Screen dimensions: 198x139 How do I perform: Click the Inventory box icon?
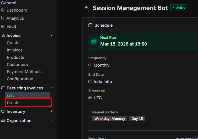3,112
